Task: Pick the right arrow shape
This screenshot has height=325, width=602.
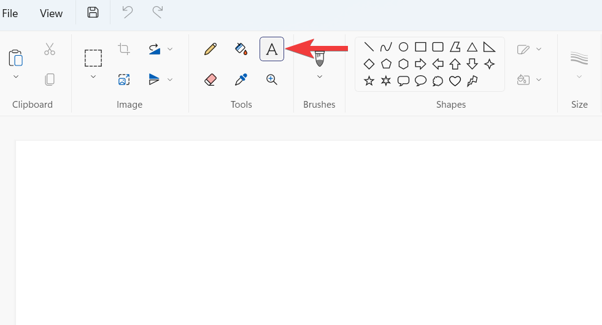Action: click(420, 64)
